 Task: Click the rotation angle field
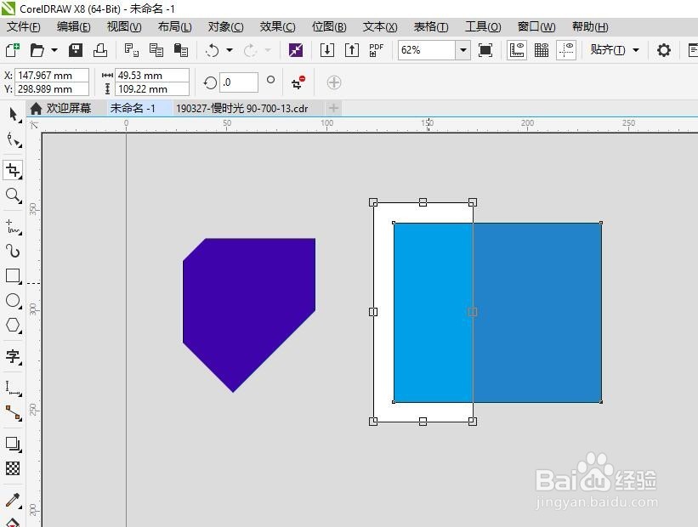click(x=239, y=82)
